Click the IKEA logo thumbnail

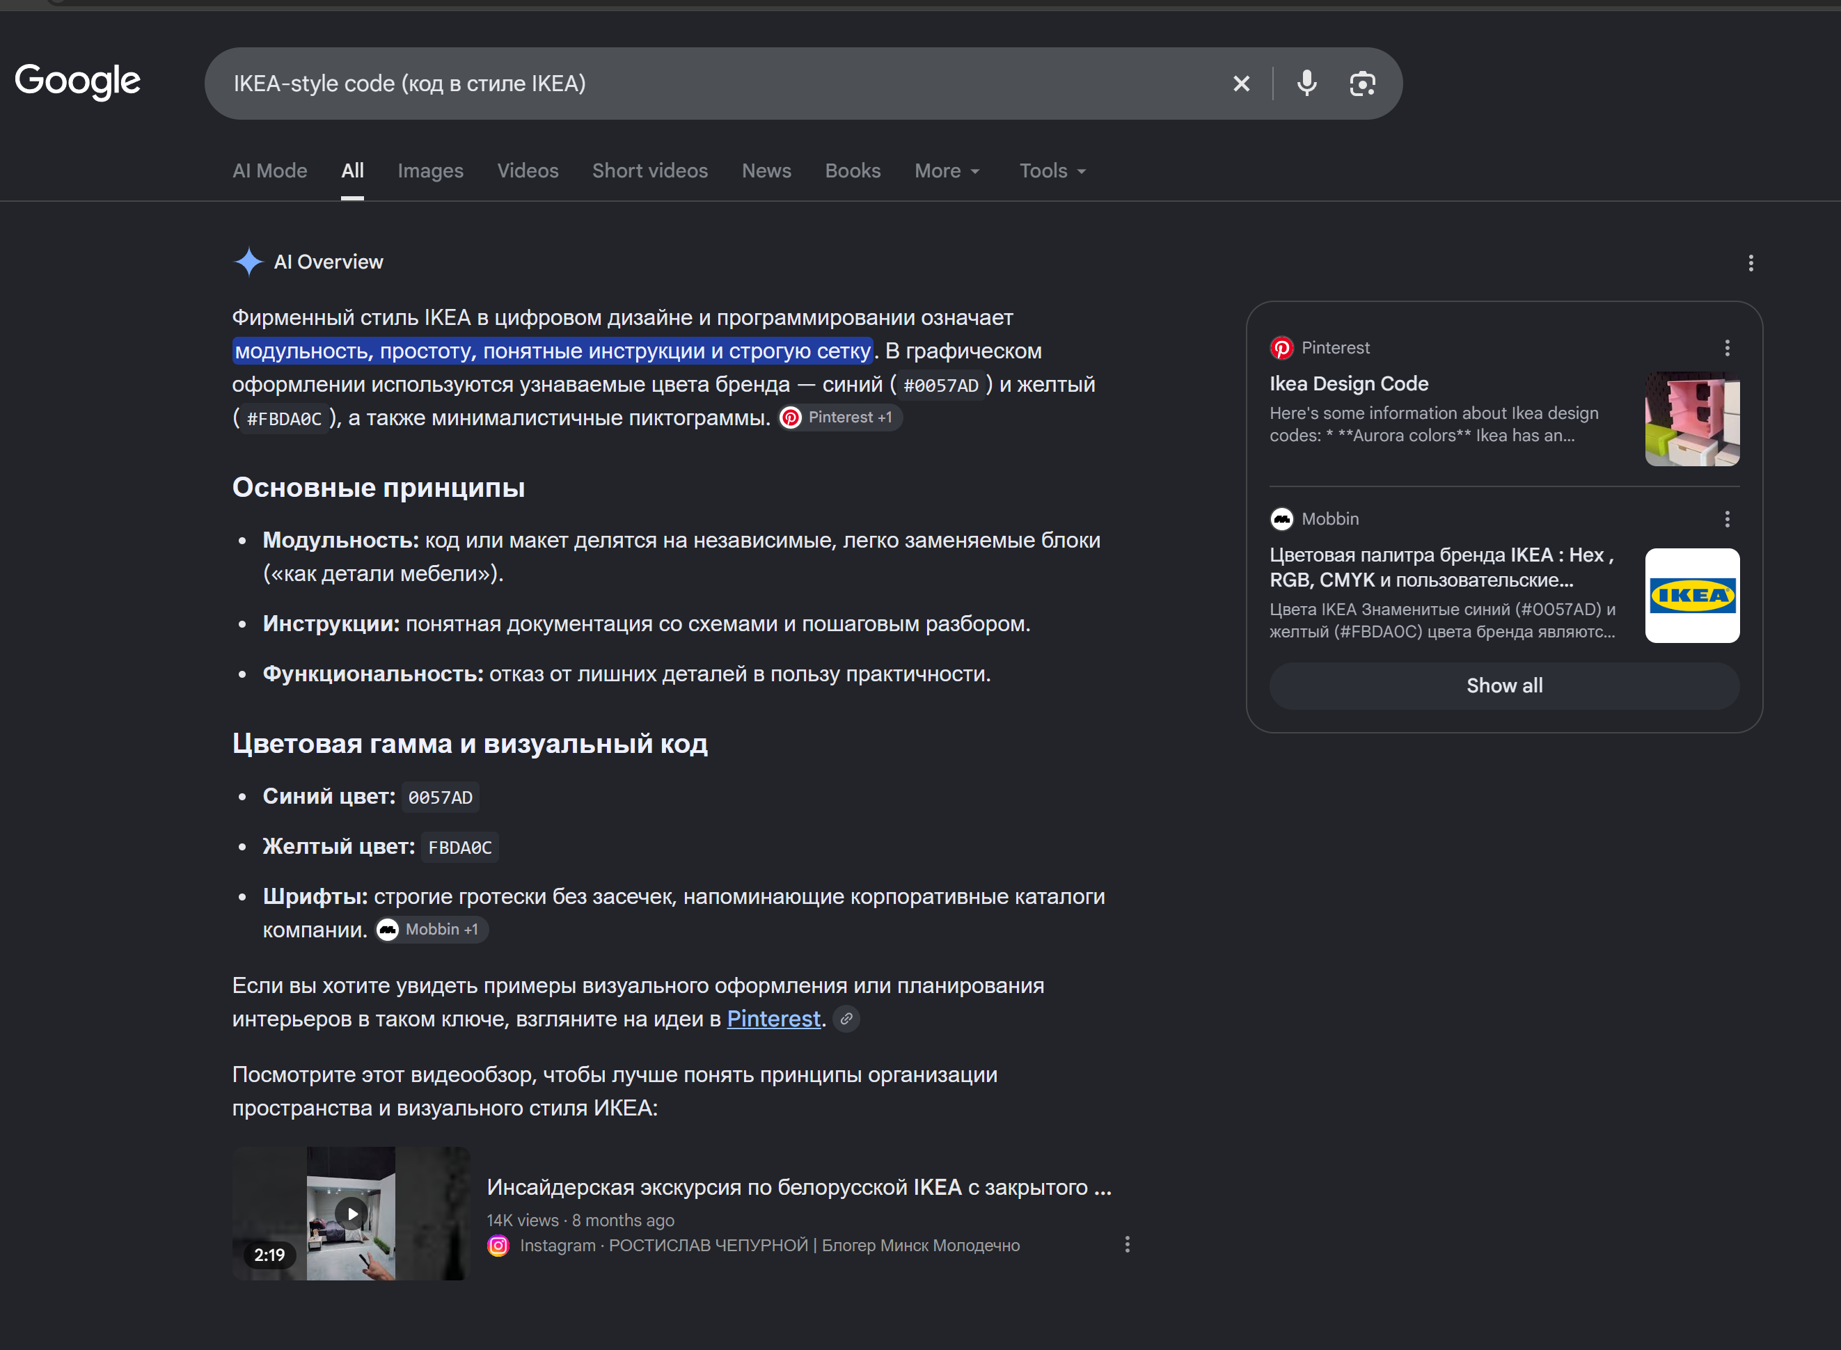1692,596
